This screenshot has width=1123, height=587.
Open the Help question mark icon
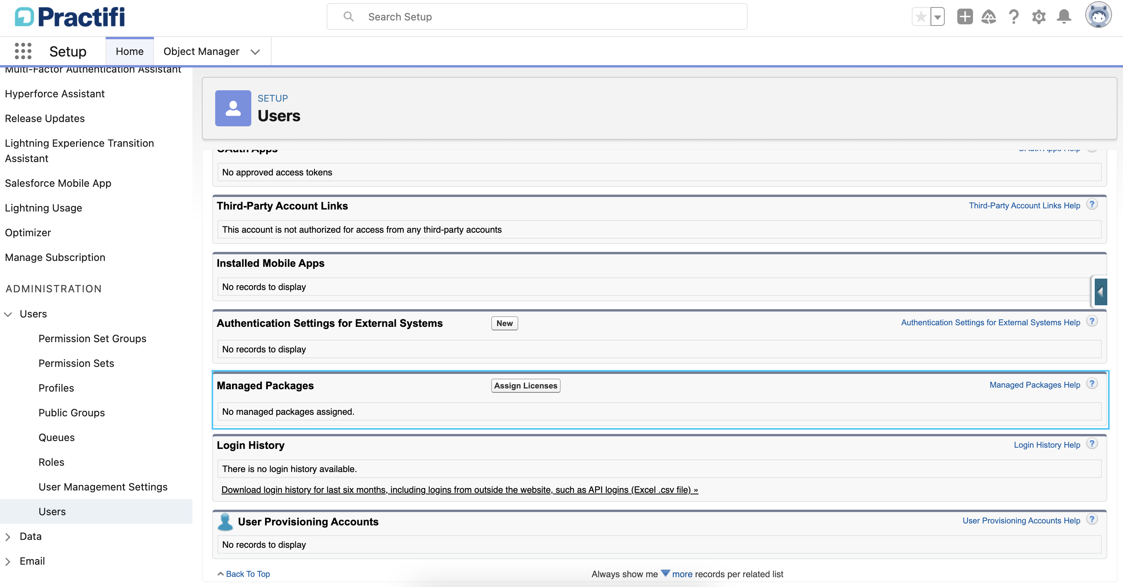(1014, 17)
